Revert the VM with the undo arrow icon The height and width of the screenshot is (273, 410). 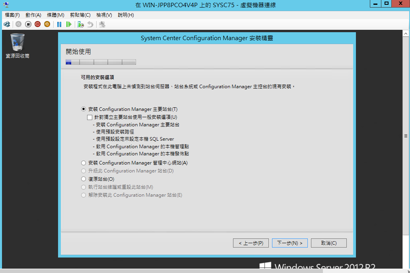click(x=90, y=24)
